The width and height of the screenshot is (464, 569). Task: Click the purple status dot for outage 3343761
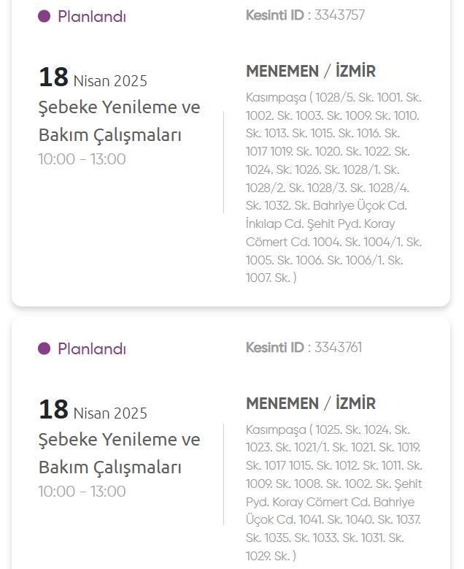pos(45,348)
